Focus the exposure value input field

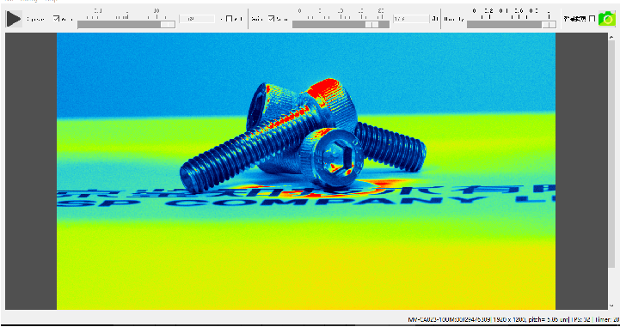tap(197, 19)
